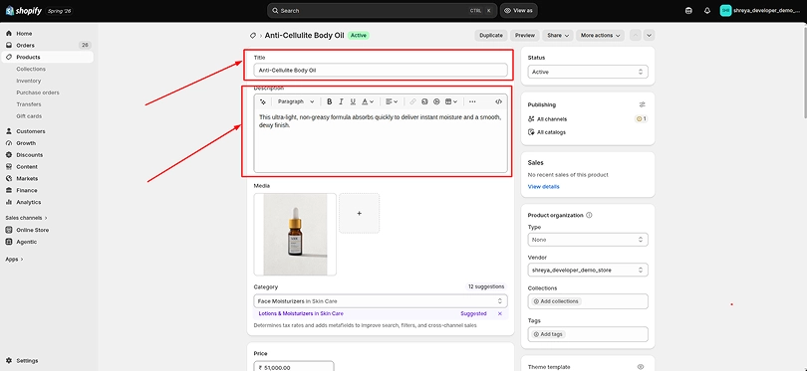The width and height of the screenshot is (807, 371).
Task: Go to Home in sidebar
Action: pyautogui.click(x=24, y=34)
